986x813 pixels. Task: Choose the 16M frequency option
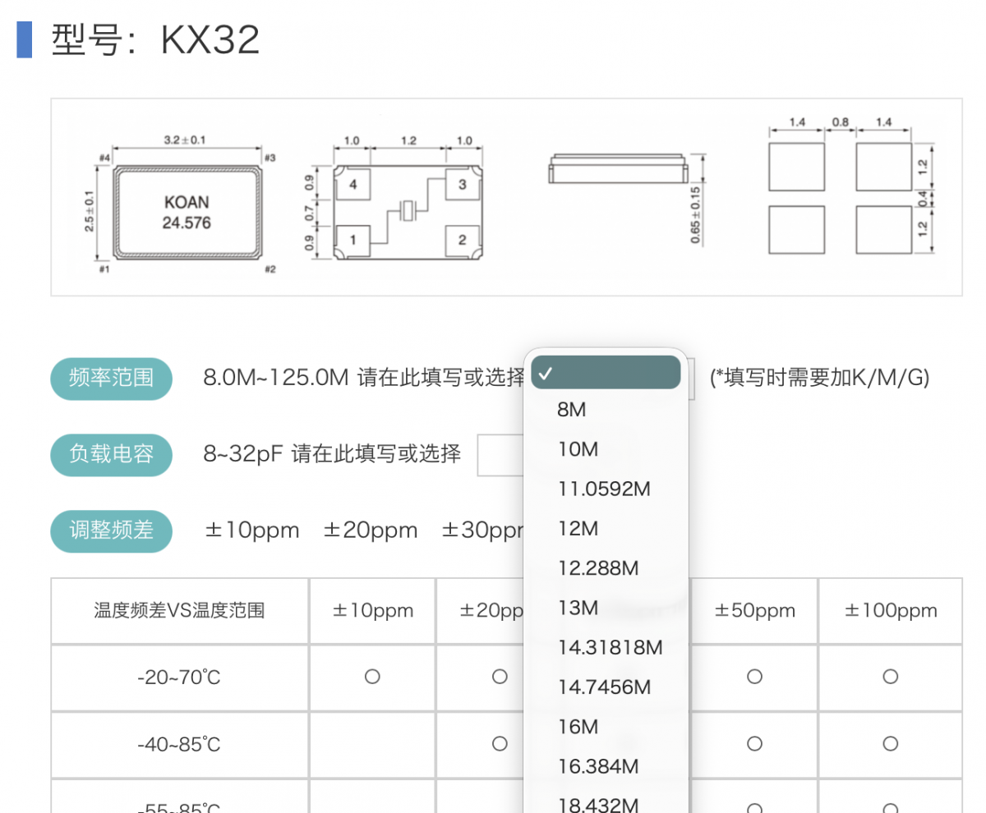click(x=578, y=727)
